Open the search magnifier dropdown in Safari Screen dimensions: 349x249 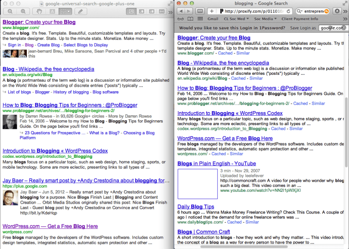point(299,11)
